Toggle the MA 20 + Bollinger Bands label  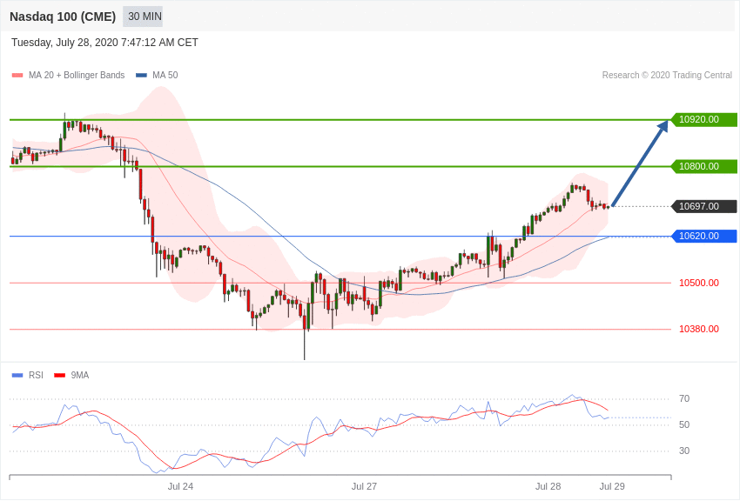(x=77, y=75)
